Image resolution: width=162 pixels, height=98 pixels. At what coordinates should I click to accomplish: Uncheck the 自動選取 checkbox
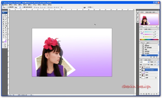tap(8, 7)
